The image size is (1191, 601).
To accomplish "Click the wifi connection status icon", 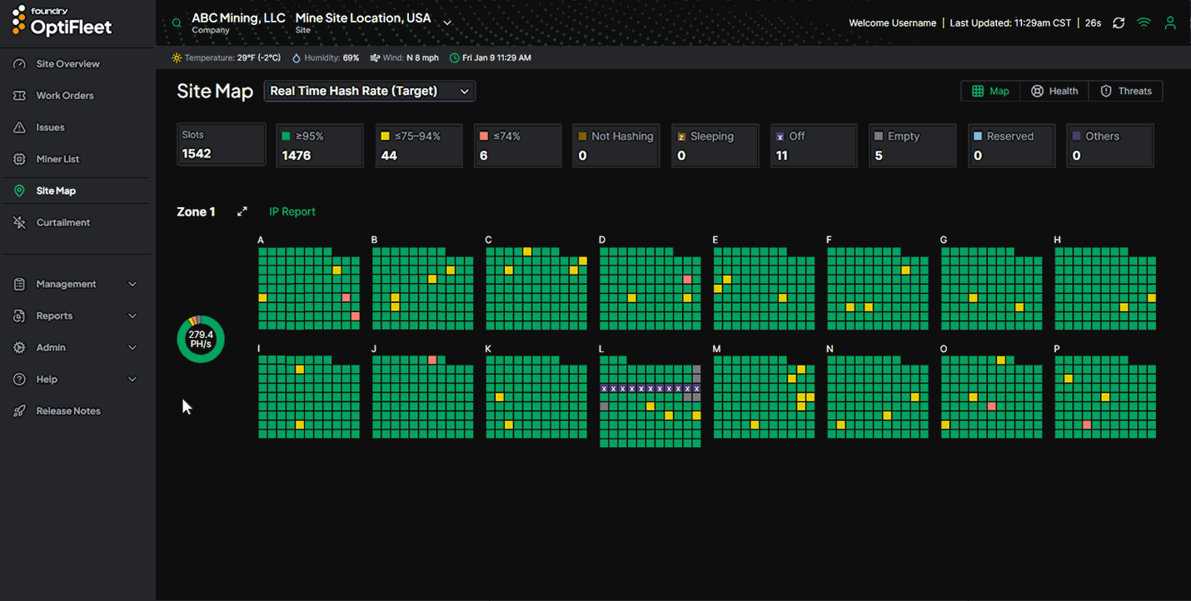I will click(x=1144, y=23).
